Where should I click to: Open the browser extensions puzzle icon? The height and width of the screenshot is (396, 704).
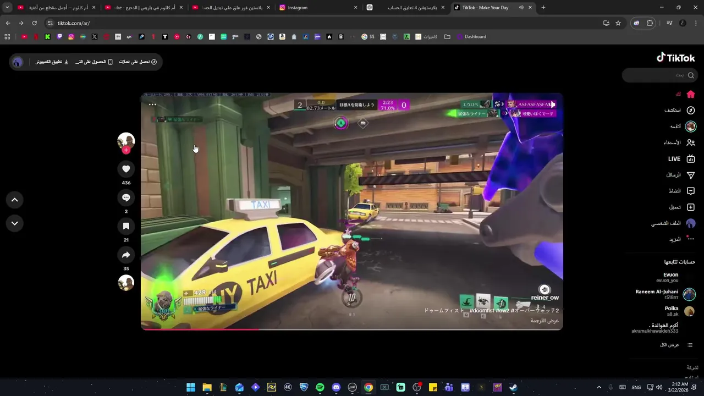point(650,23)
